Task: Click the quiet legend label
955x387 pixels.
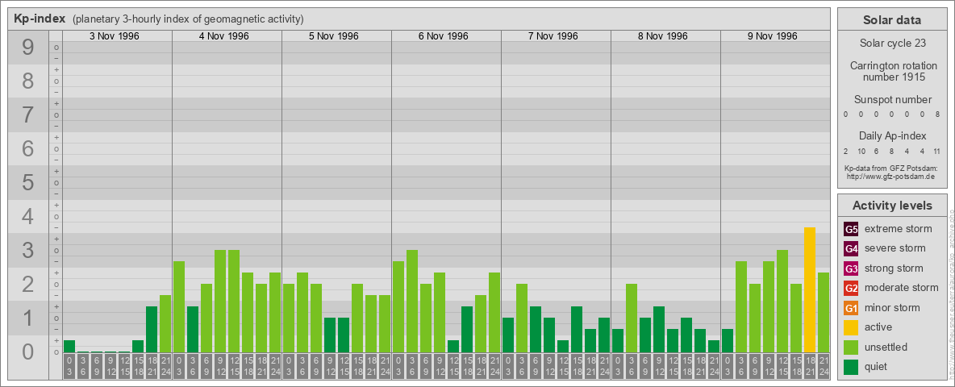Action: click(876, 366)
